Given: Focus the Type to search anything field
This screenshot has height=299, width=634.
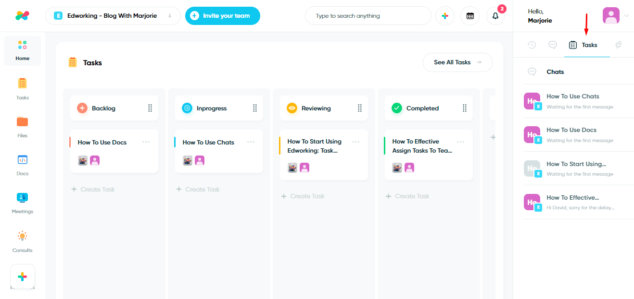Looking at the screenshot, I should [x=368, y=16].
